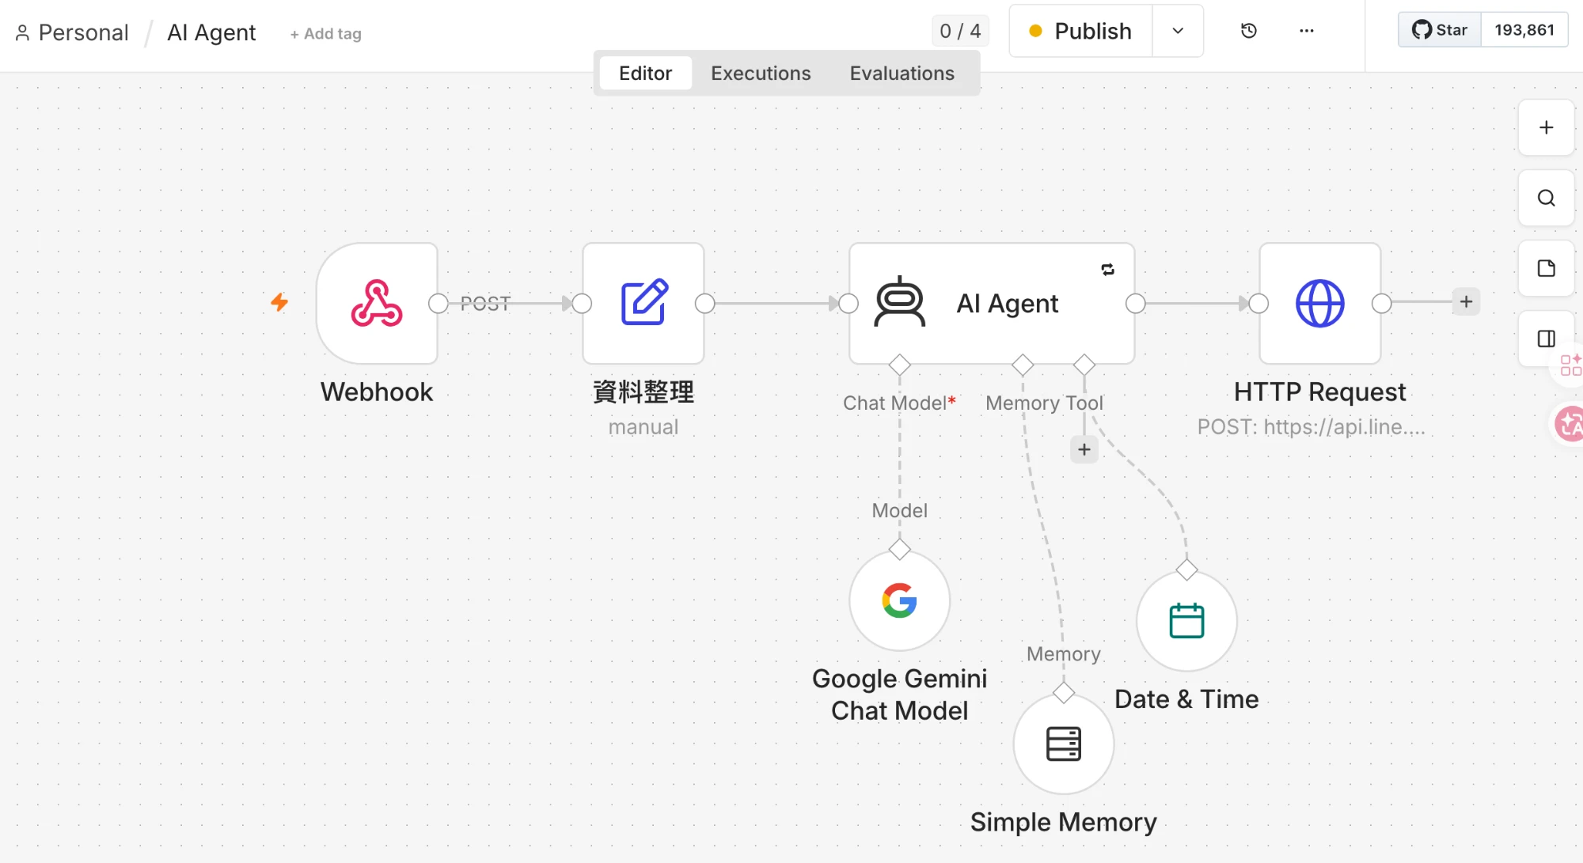Click the AI Agent workflow name
This screenshot has width=1583, height=863.
click(x=211, y=32)
